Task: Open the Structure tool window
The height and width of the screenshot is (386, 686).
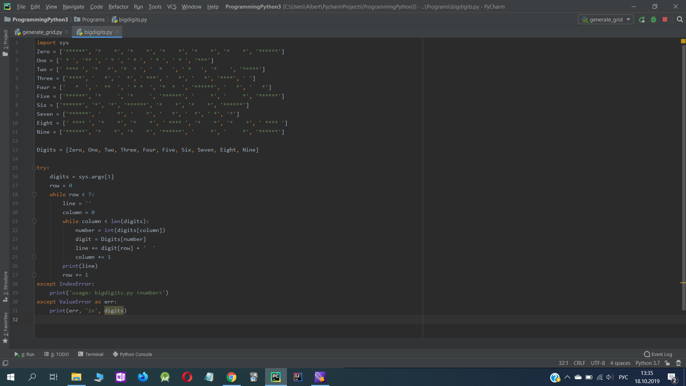Action: [x=5, y=286]
